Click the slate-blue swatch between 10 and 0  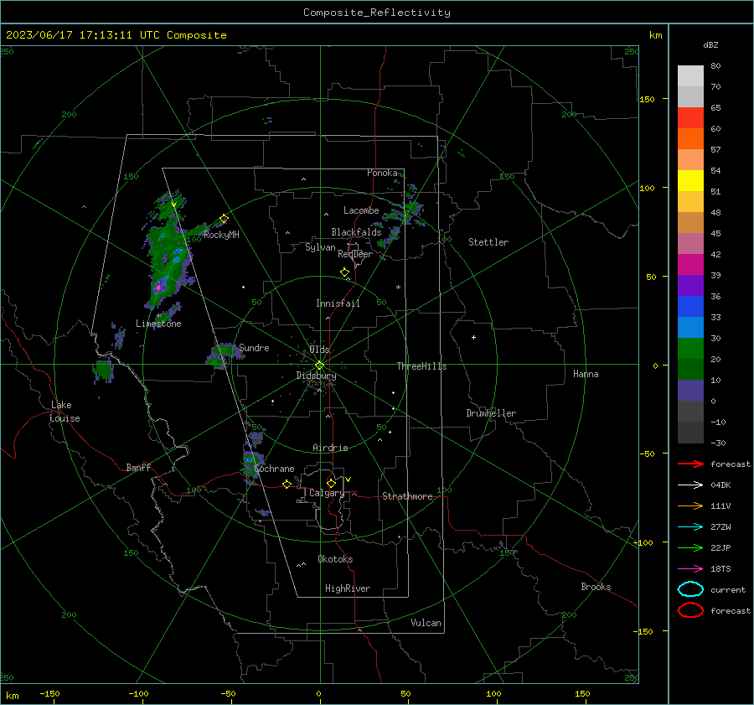pyautogui.click(x=690, y=391)
